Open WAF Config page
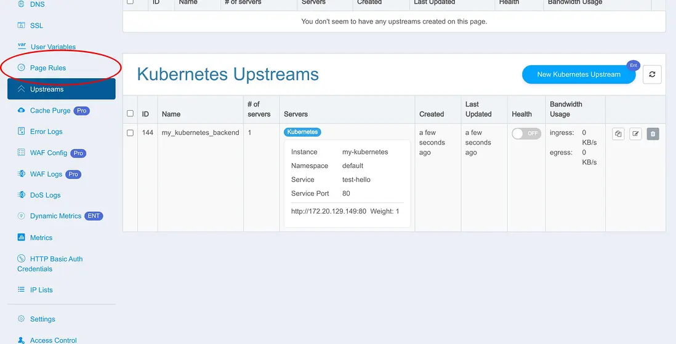 (49, 153)
